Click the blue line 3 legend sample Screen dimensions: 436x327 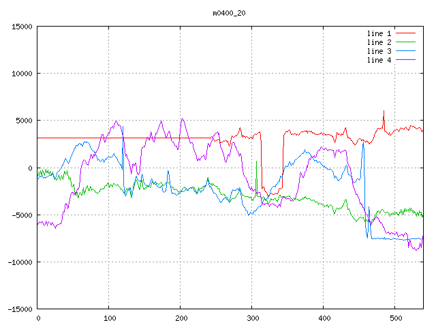tap(405, 51)
